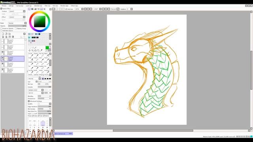Click the New Canvas document tab

click(63, 134)
